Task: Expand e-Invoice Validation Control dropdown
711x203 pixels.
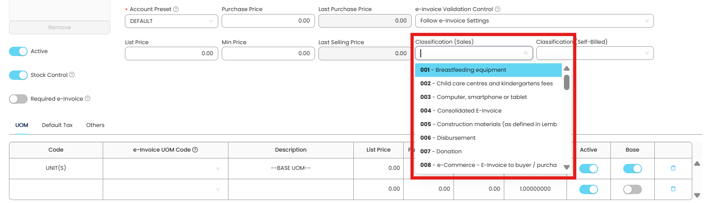Action: point(534,21)
